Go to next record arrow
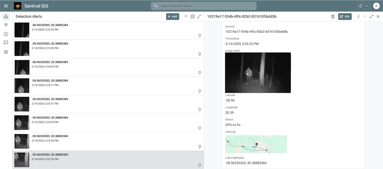Image resolution: width=383 pixels, height=169 pixels. (x=365, y=16)
